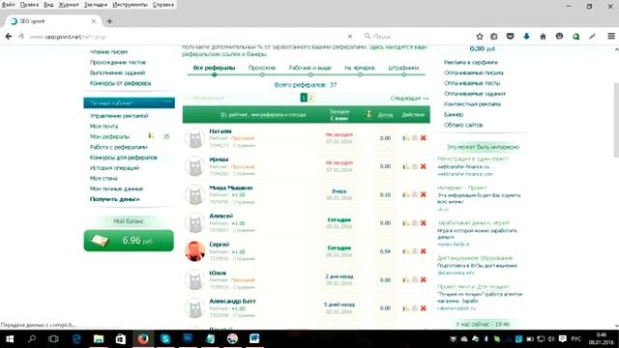Image resolution: width=619 pixels, height=348 pixels.
Task: Click the address bar URL
Action: [x=67, y=37]
